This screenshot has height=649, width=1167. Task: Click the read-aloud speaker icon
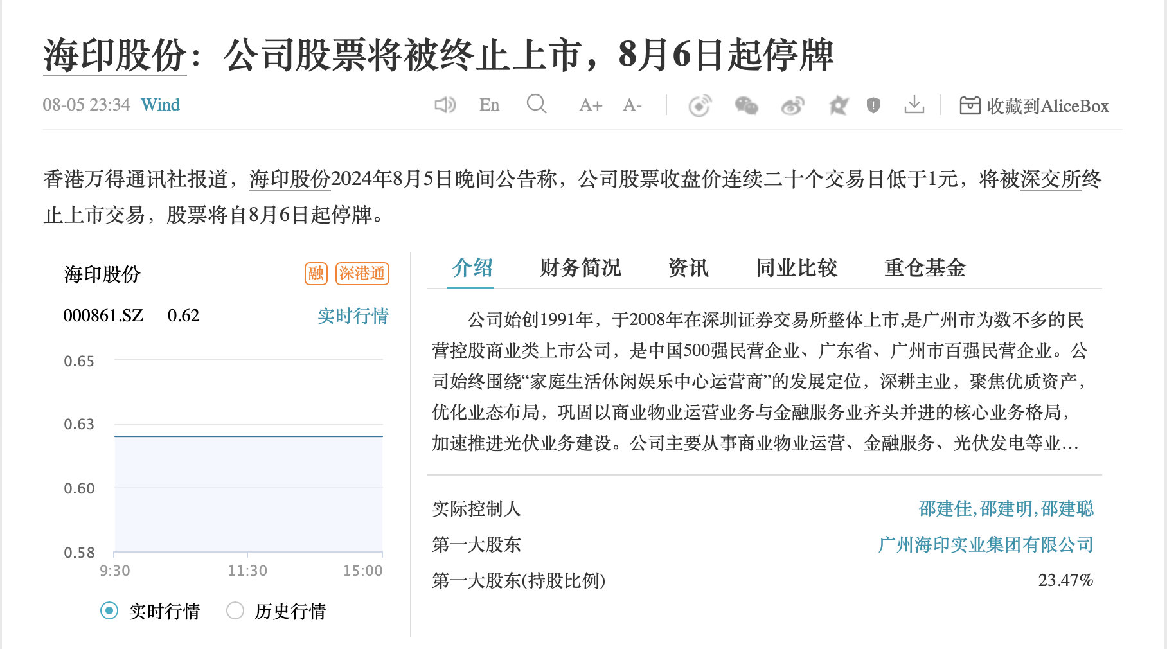point(446,104)
